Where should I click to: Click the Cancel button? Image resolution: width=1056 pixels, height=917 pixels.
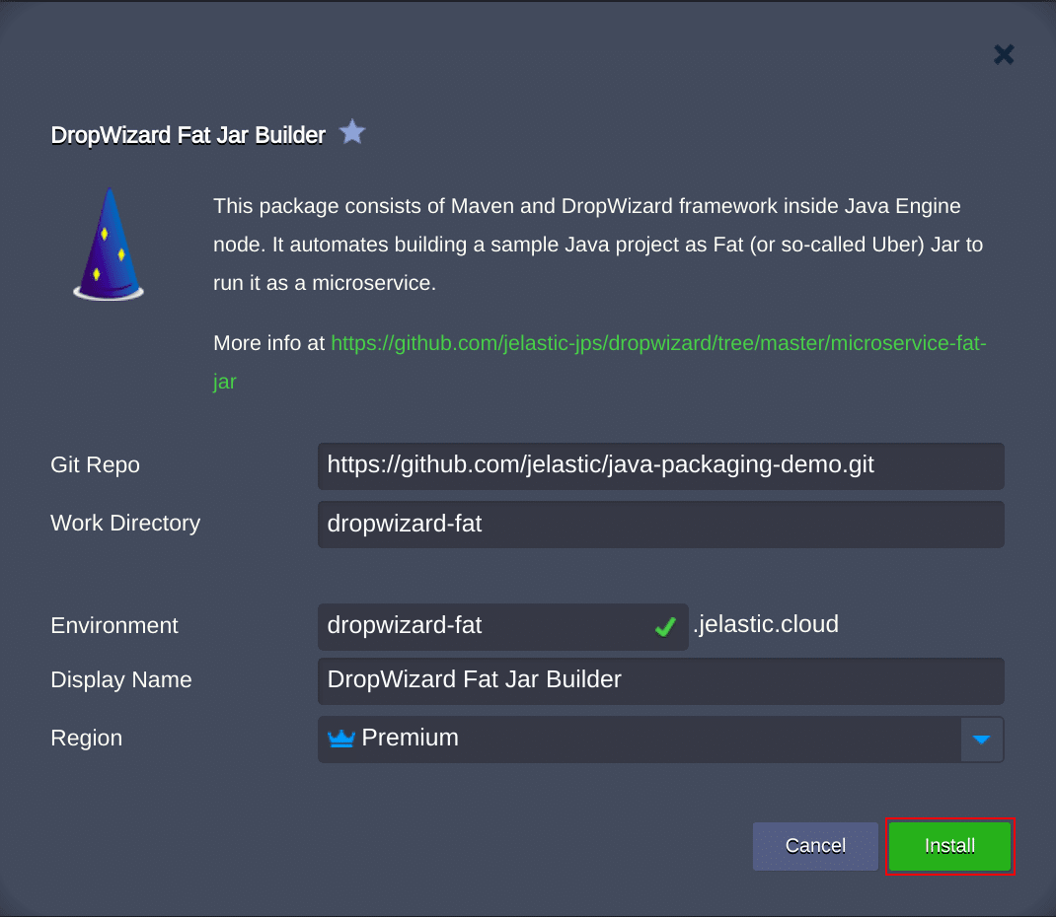(x=815, y=846)
